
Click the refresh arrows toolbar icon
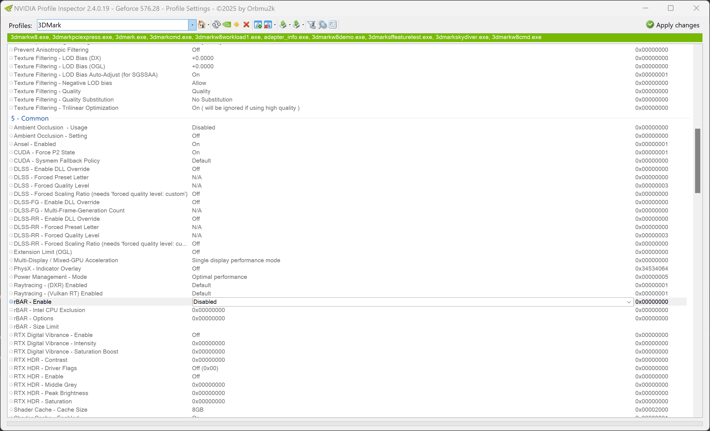tap(216, 25)
